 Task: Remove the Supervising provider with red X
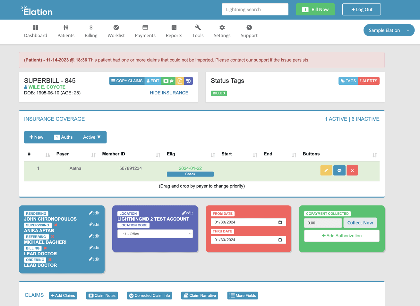[56, 225]
